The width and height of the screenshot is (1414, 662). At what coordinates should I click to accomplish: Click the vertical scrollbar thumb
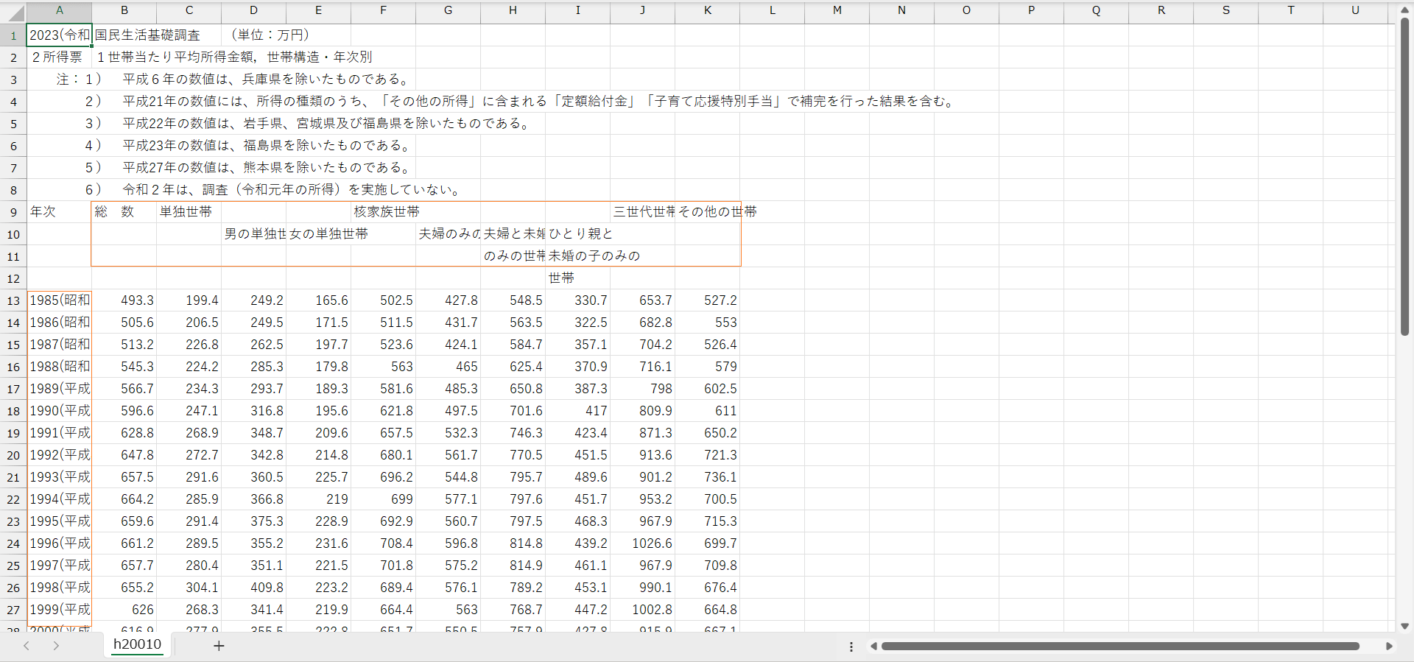point(1404,177)
